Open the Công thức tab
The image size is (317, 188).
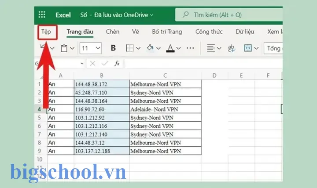pos(209,32)
